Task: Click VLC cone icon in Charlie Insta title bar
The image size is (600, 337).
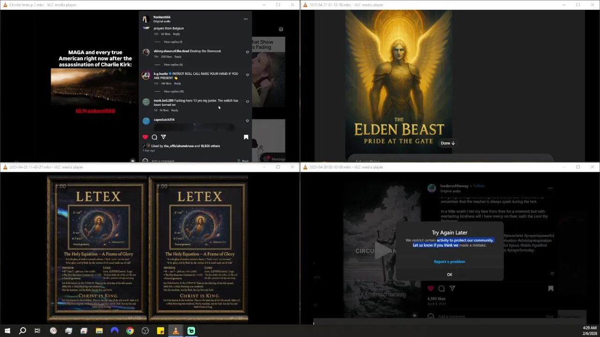Action: click(x=5, y=5)
